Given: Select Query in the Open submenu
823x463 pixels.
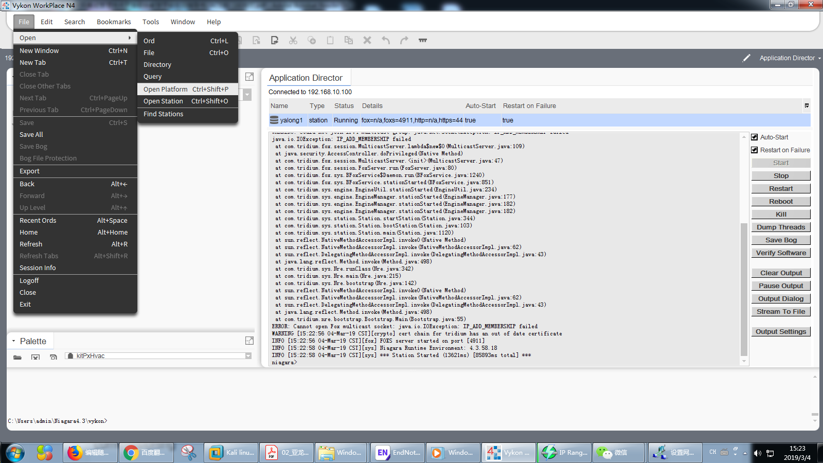Looking at the screenshot, I should click(x=188, y=77).
